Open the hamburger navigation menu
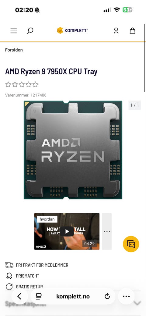Viewport: 146px width, 316px height. [x=13, y=31]
